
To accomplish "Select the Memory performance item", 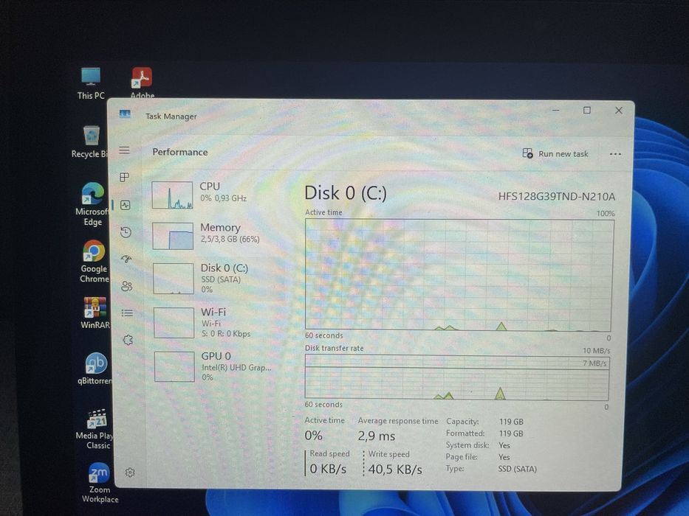I will [216, 236].
